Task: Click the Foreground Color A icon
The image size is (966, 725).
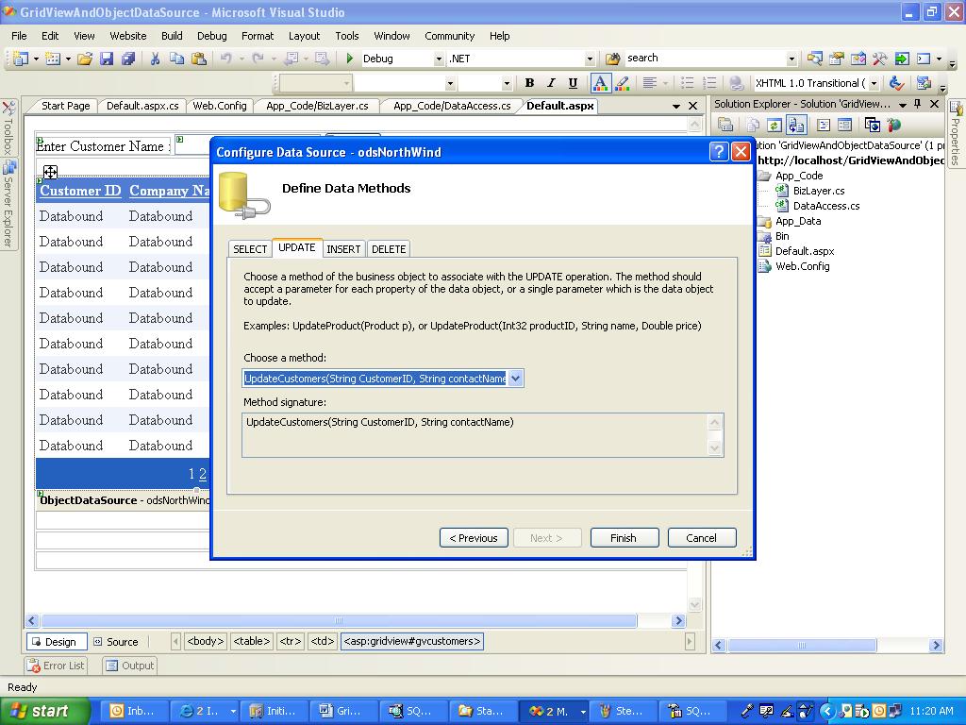Action: [600, 83]
